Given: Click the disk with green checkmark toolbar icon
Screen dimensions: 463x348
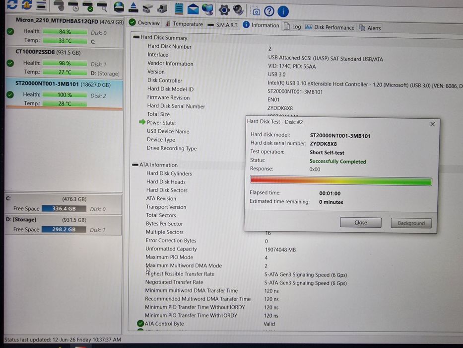Looking at the screenshot, I should point(88,6).
